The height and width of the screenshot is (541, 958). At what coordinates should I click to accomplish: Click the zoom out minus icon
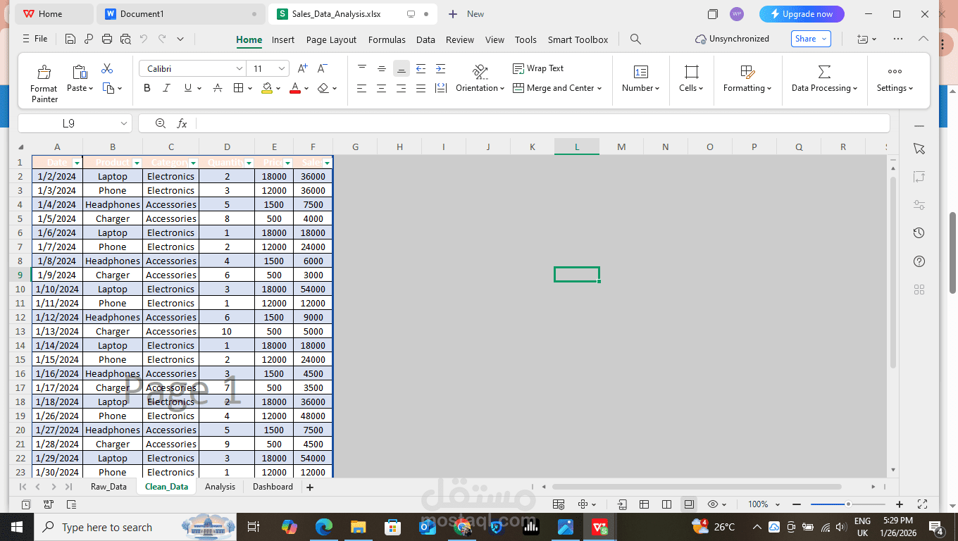coord(797,504)
